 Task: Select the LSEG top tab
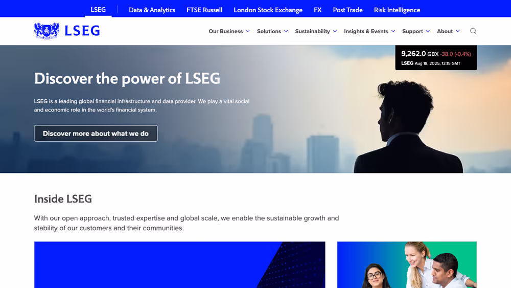pos(98,9)
